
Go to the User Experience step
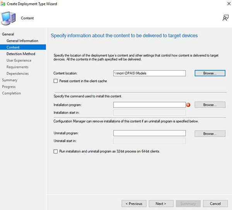(x=19, y=60)
